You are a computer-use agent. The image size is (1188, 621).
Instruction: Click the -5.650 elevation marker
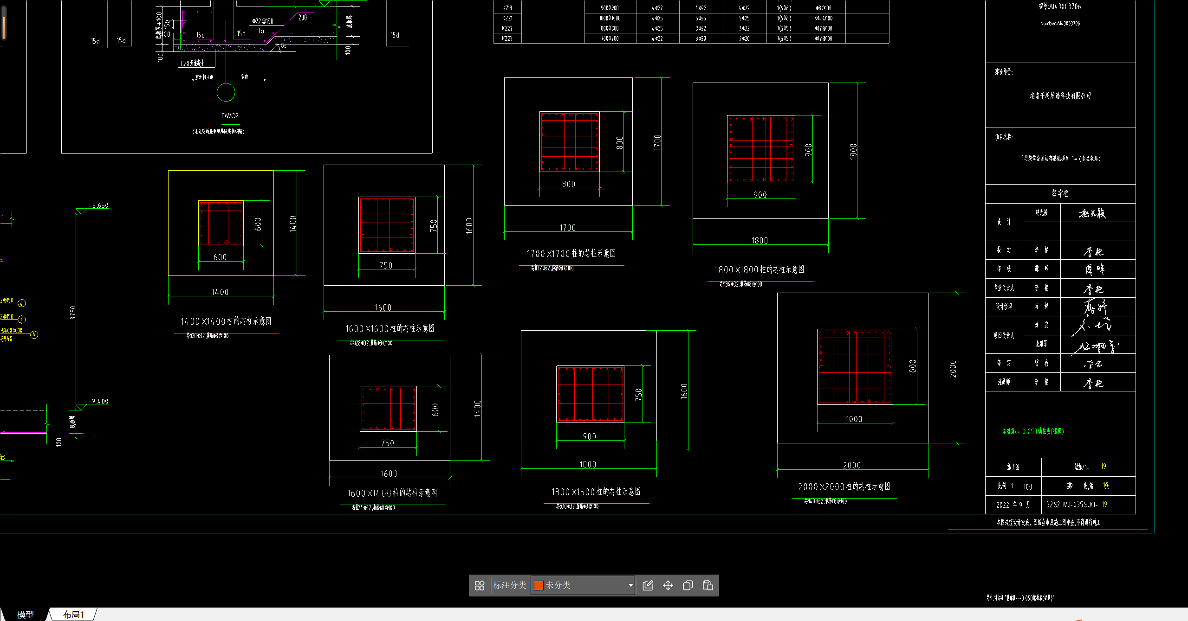click(98, 205)
